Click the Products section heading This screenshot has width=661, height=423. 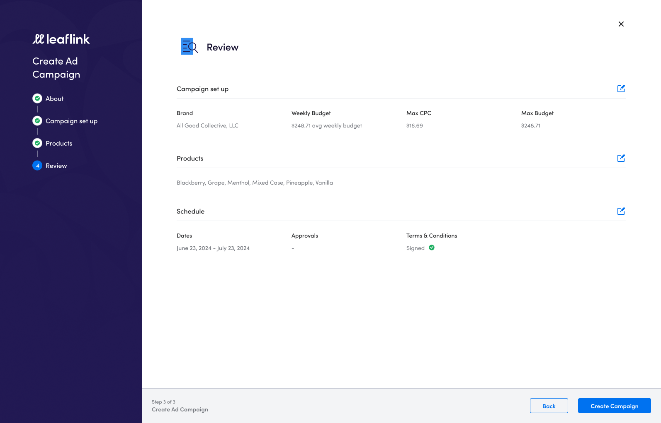coord(190,159)
